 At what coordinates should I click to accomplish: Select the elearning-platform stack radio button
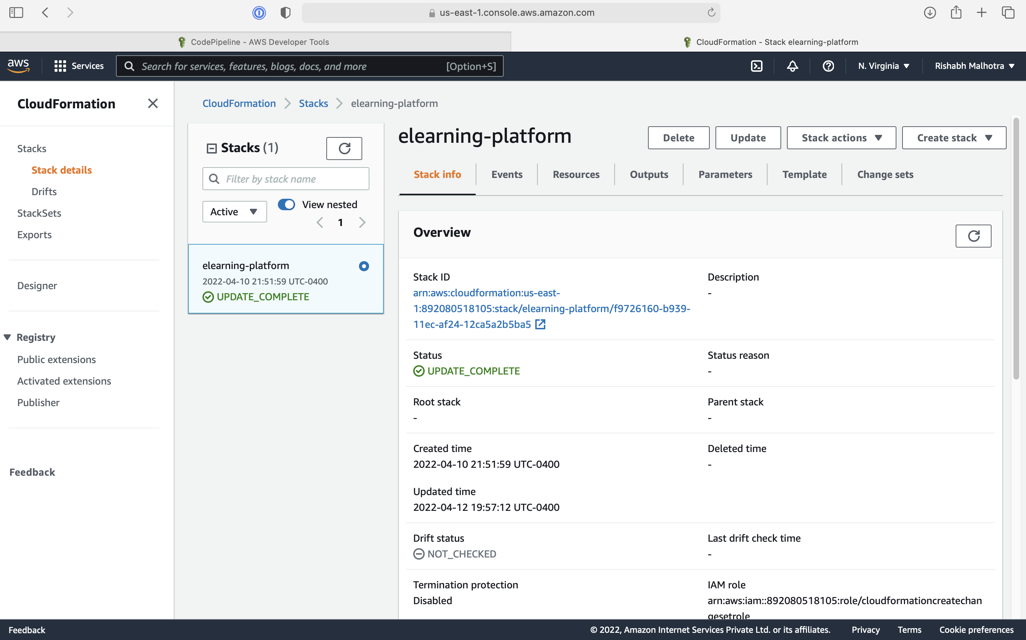[x=363, y=266]
